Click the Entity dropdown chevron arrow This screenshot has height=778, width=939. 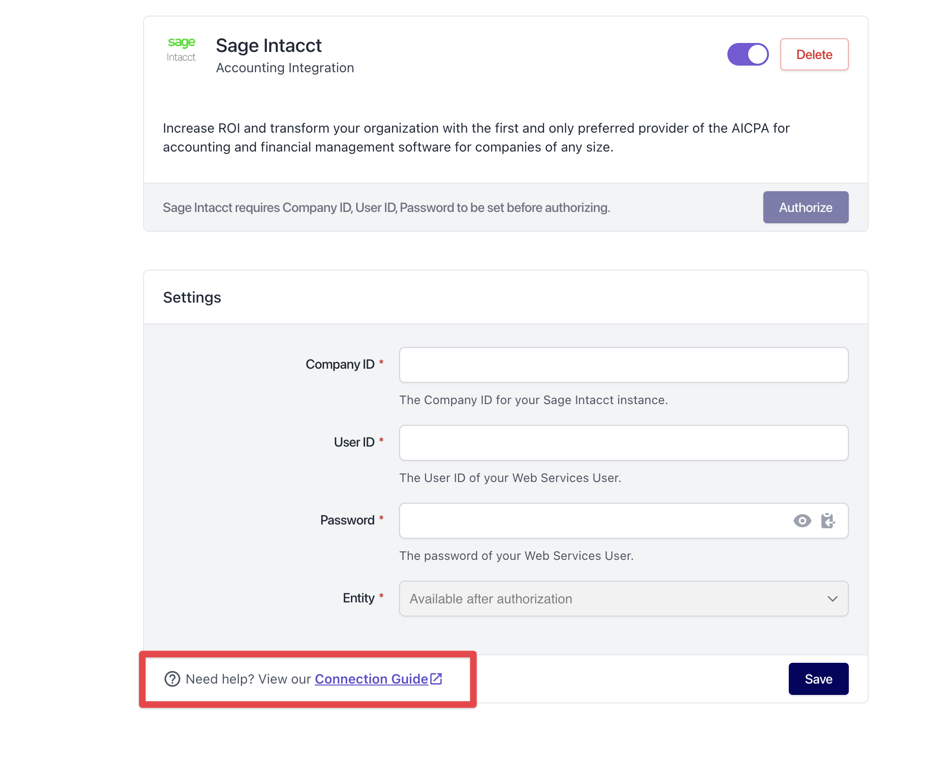click(832, 599)
